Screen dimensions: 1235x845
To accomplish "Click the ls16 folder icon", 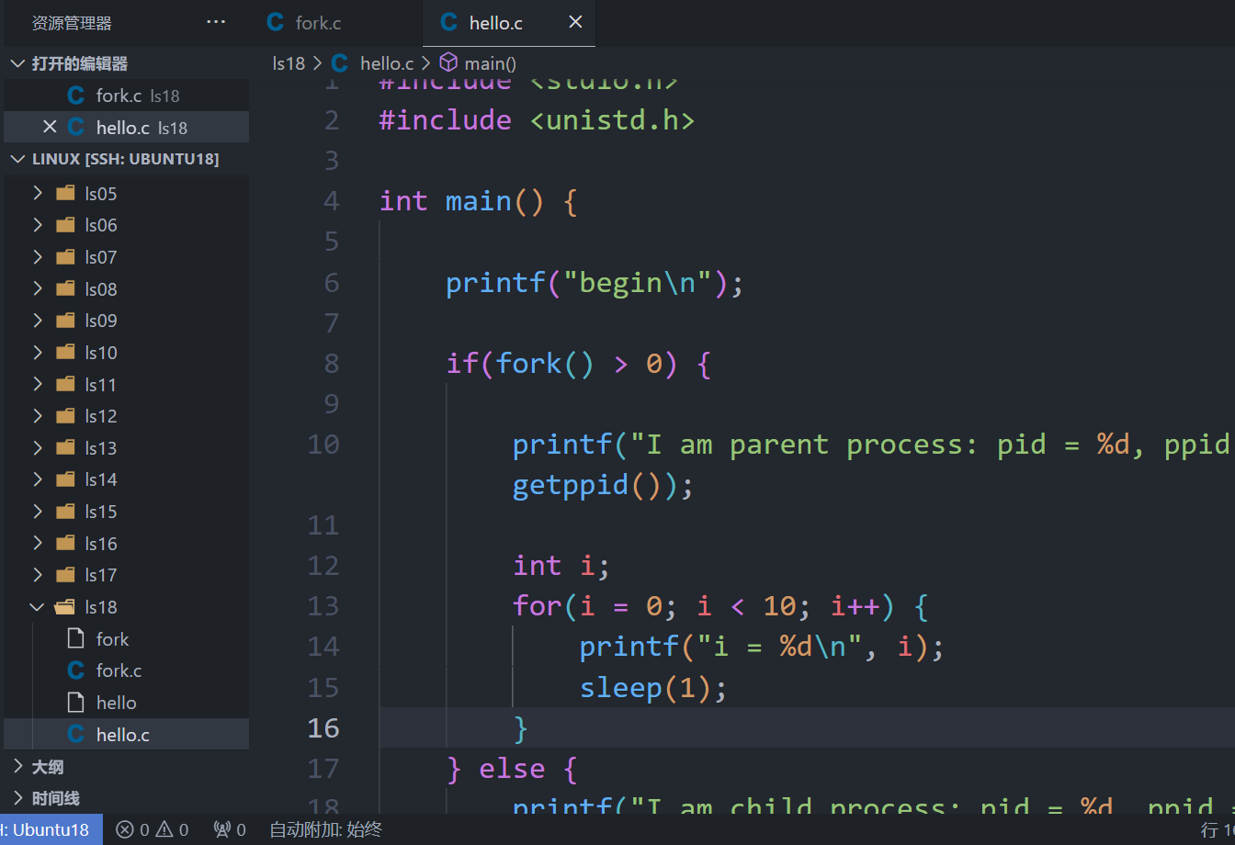I will pyautogui.click(x=65, y=543).
